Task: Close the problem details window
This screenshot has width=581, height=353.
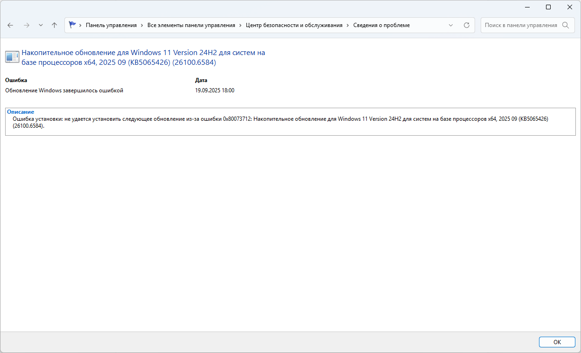Action: (x=570, y=7)
